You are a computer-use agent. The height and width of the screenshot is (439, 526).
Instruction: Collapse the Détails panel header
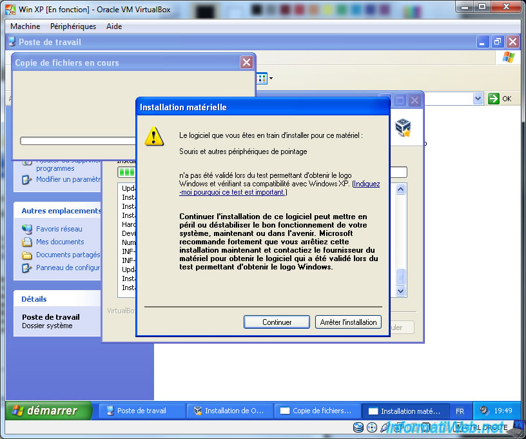(57, 299)
